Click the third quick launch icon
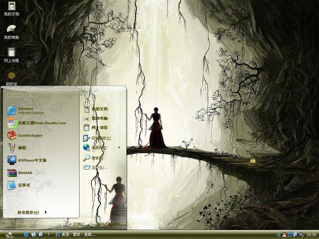 coord(41,235)
